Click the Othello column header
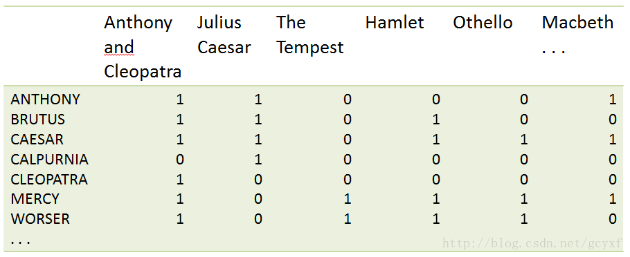The height and width of the screenshot is (257, 630). (483, 22)
